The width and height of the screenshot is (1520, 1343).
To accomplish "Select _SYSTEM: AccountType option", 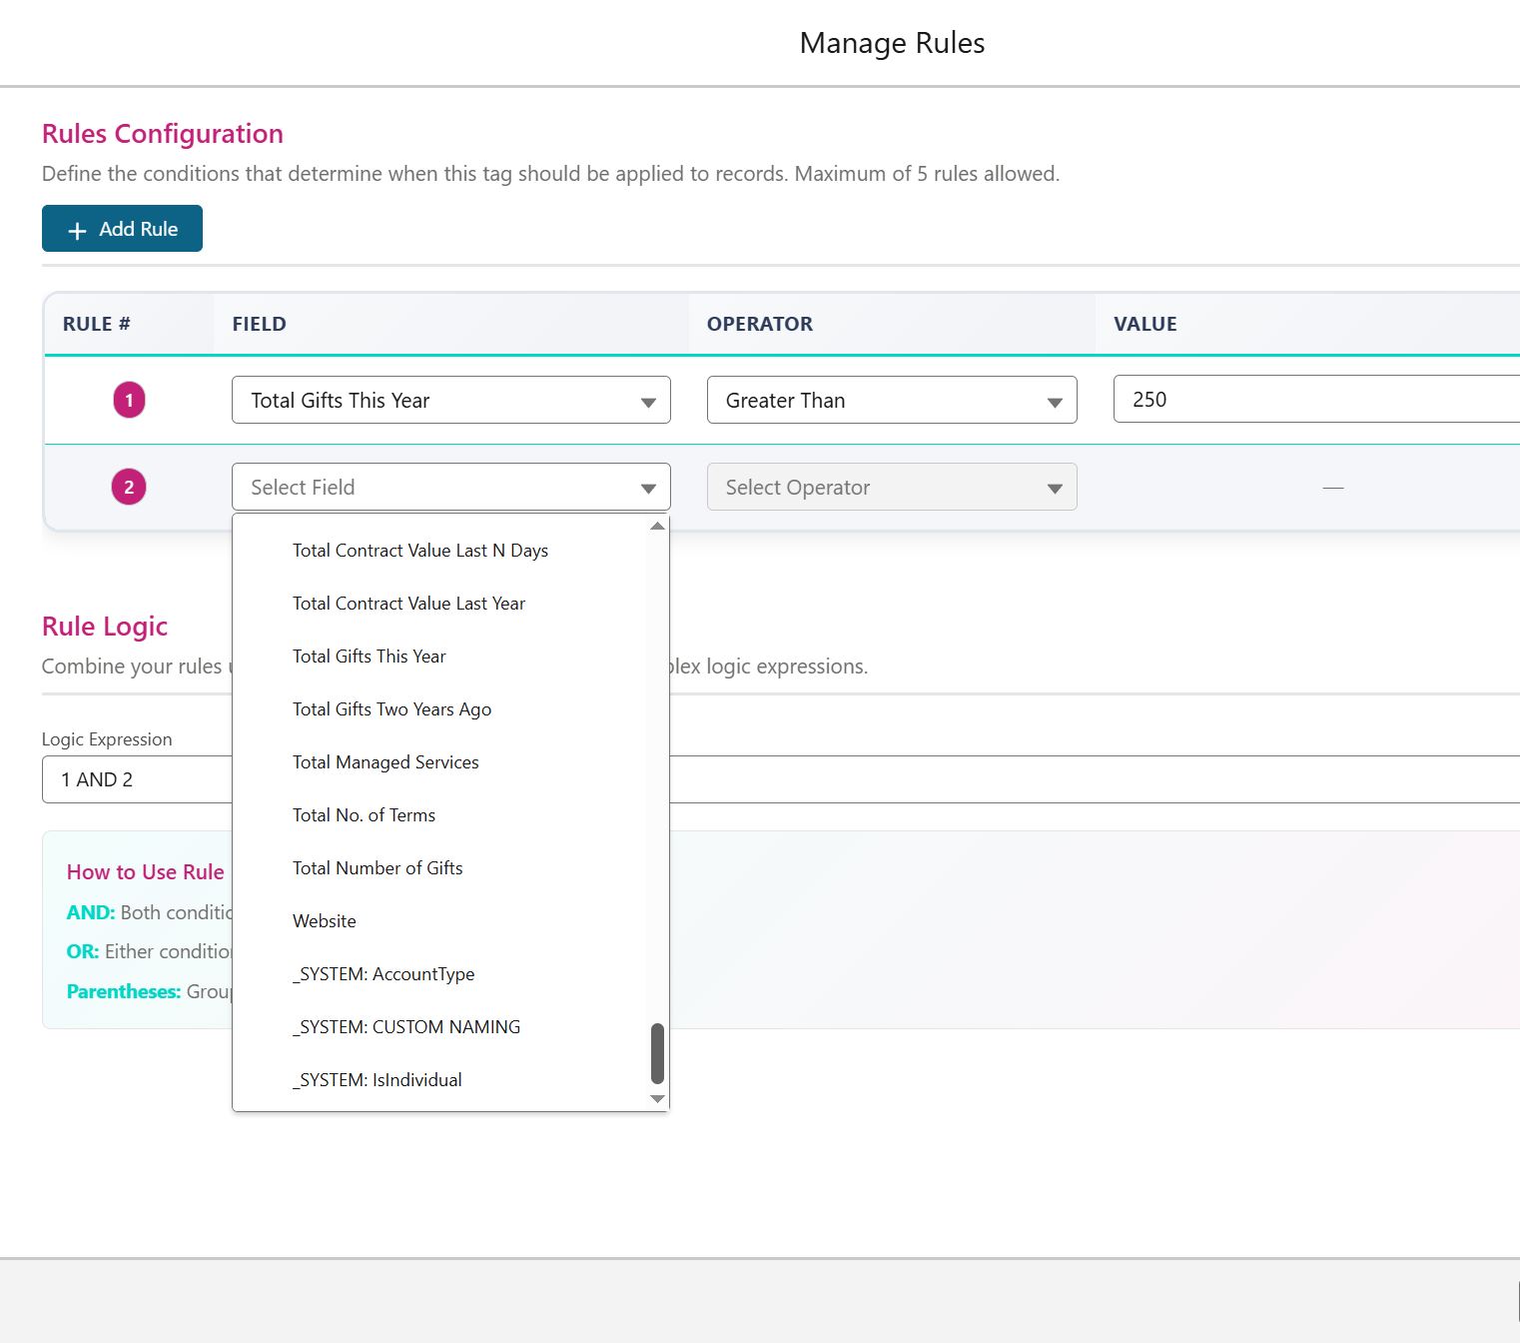I will (x=383, y=974).
